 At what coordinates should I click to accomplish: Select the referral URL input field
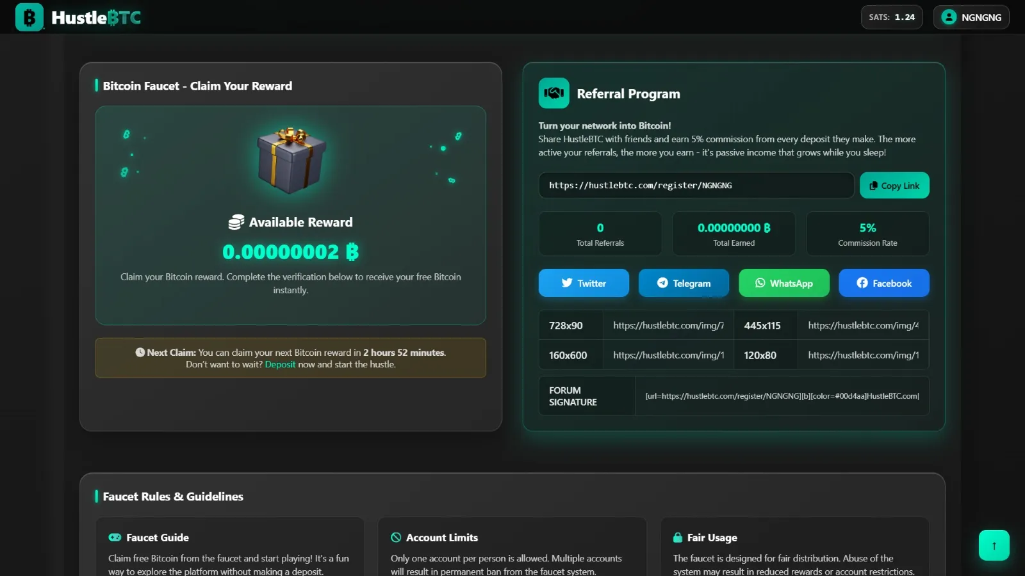click(696, 186)
